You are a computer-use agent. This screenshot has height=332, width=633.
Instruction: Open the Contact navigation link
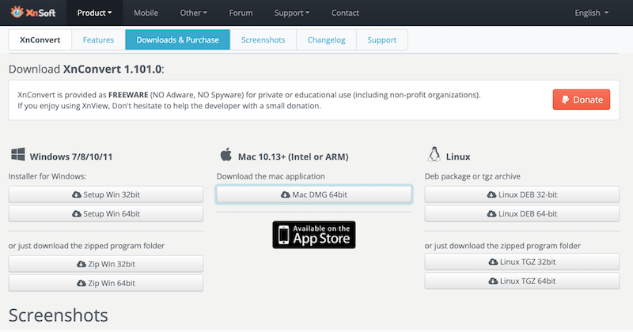click(345, 13)
